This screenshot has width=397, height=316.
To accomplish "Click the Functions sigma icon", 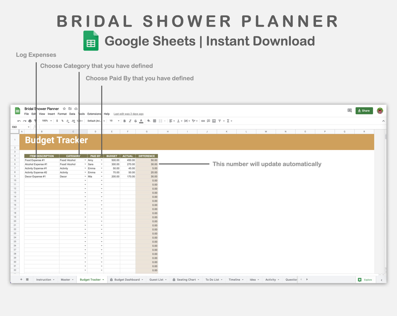I will tap(229, 121).
